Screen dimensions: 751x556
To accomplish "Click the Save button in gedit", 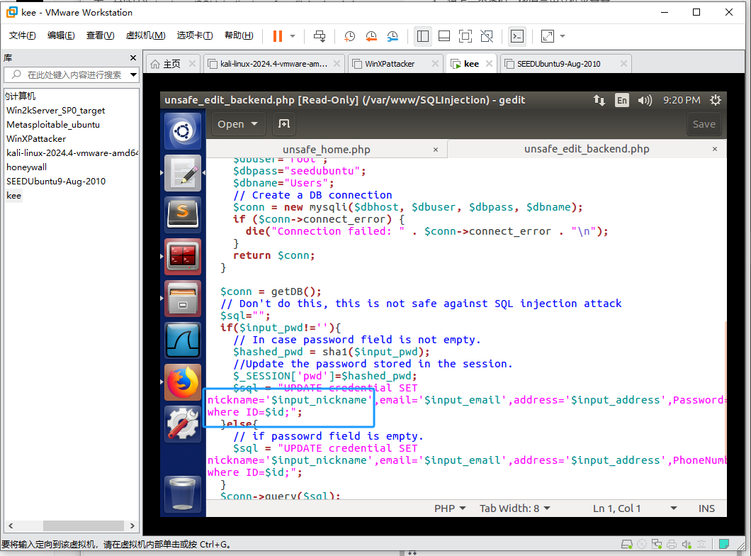I will pos(704,124).
